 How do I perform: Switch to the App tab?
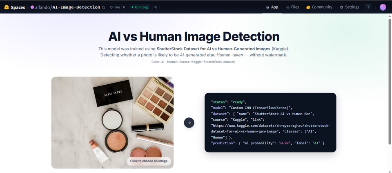pyautogui.click(x=272, y=7)
